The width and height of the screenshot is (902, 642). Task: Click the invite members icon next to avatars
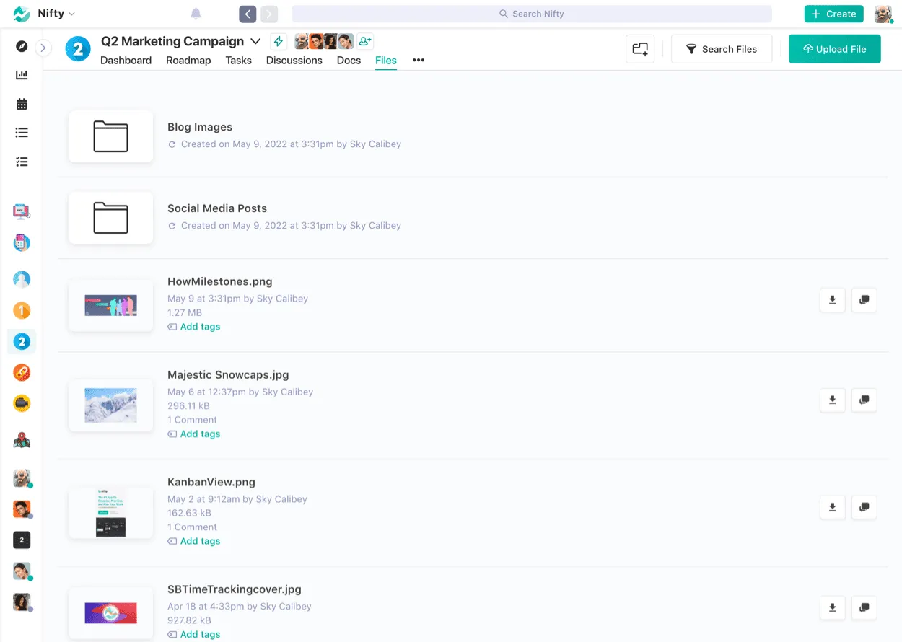click(364, 41)
